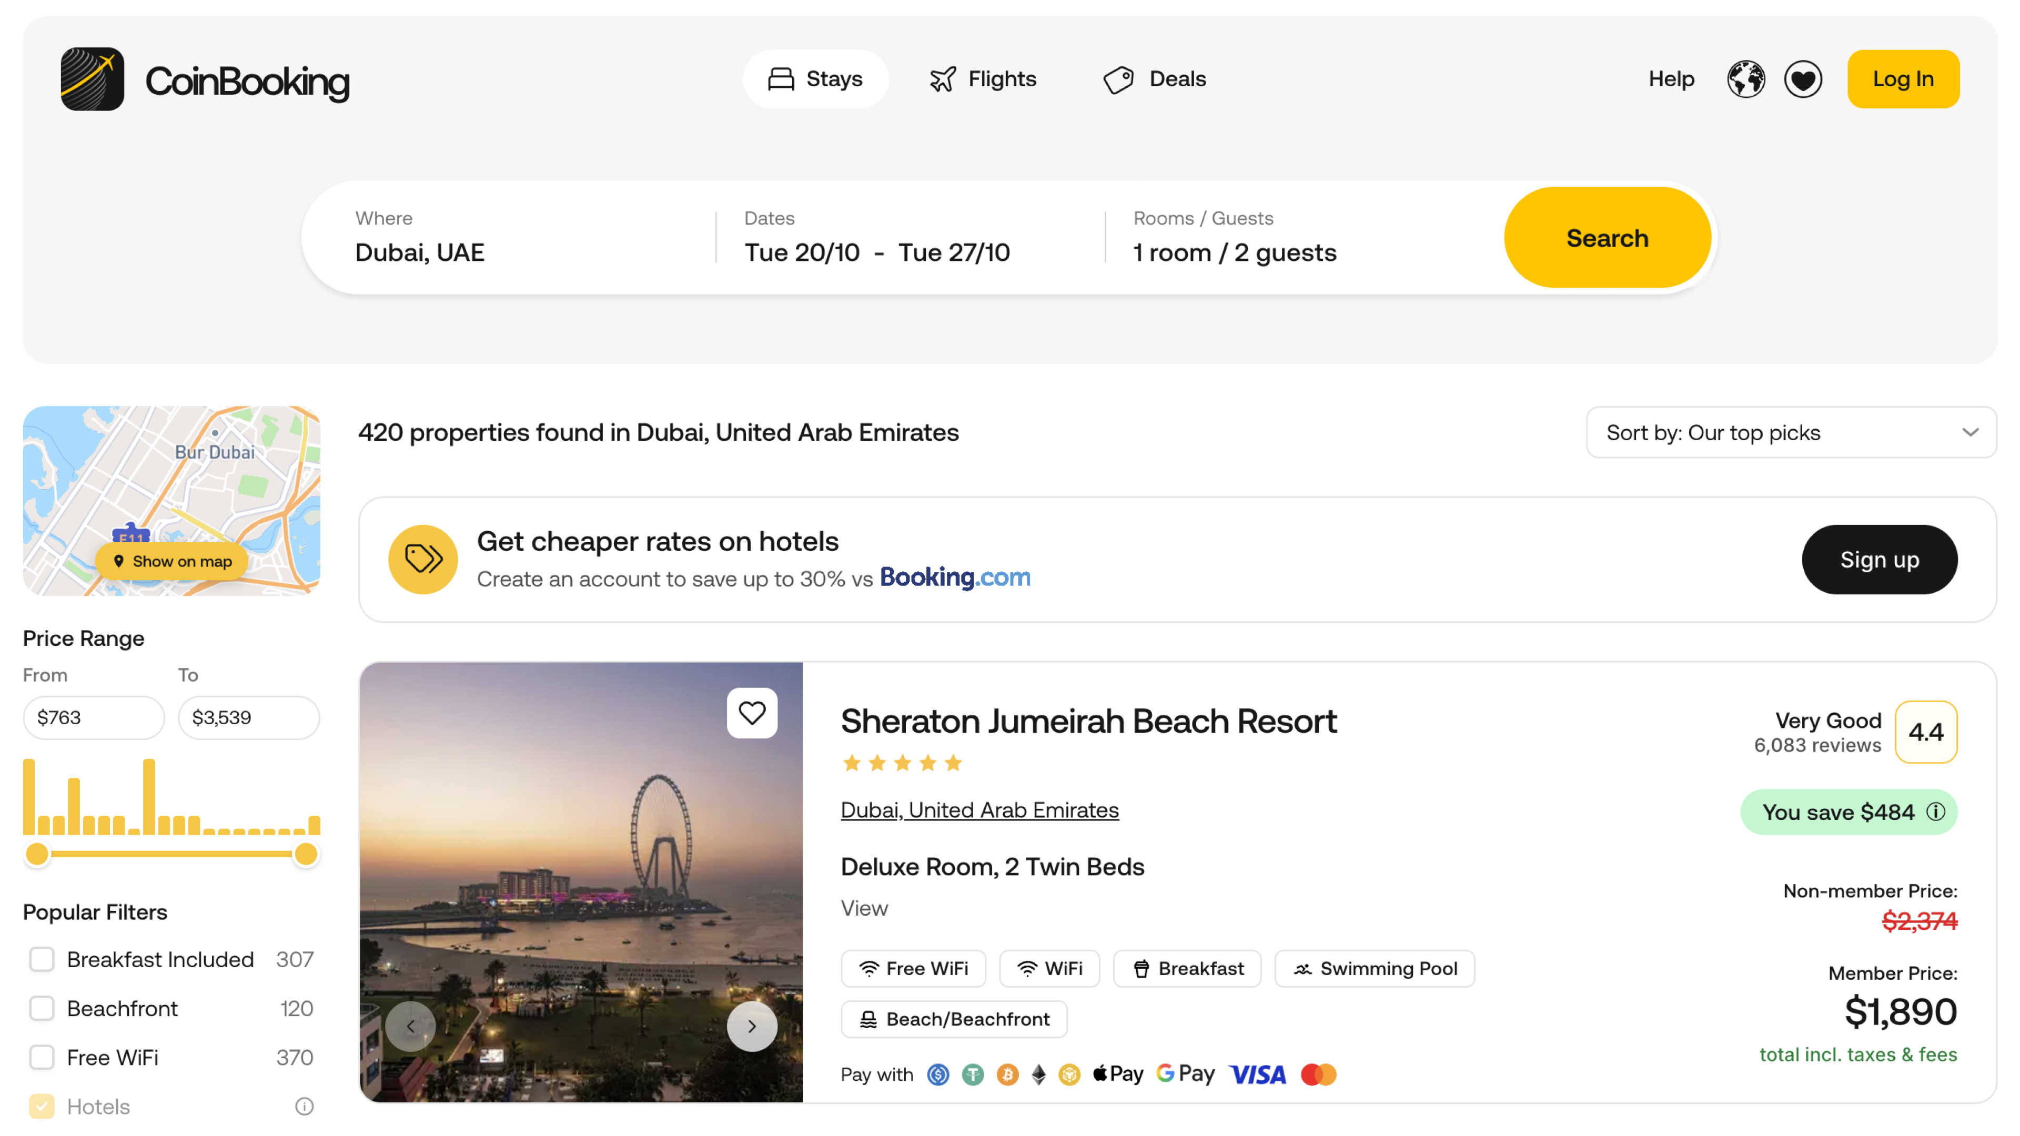This screenshot has width=2020, height=1136.
Task: Click the 6,083 reviews text
Action: (1817, 746)
